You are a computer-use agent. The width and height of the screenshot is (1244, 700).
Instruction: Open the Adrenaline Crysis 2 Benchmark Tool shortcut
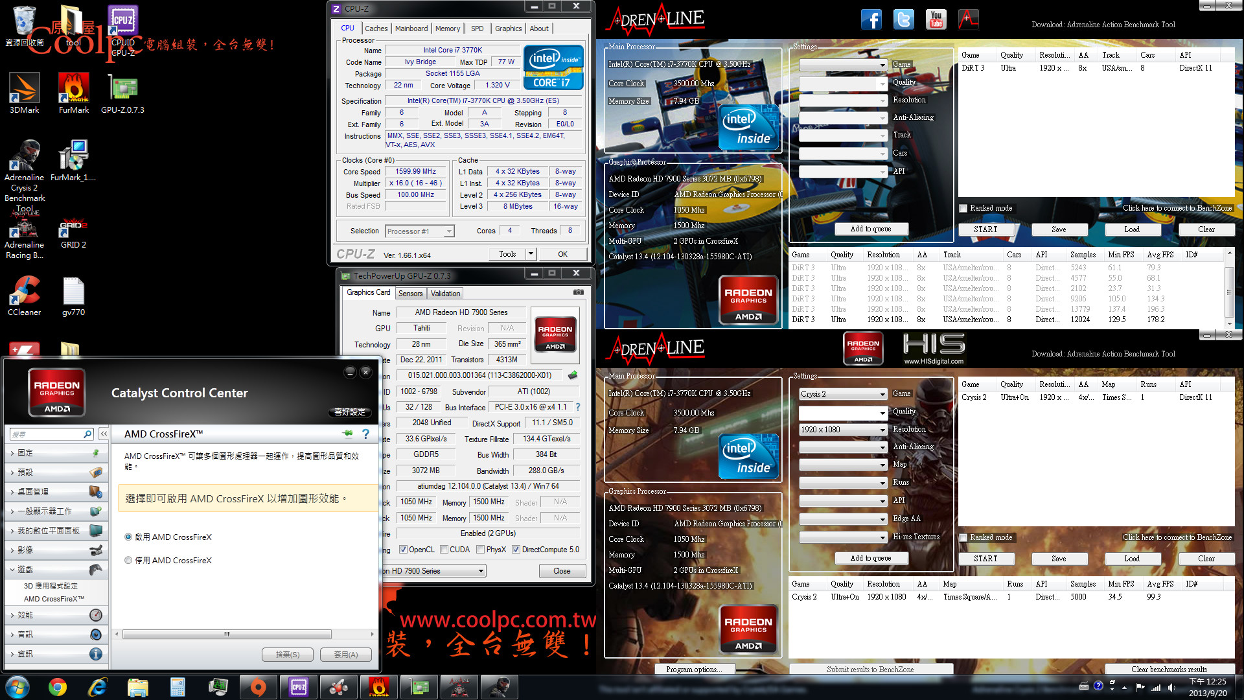[25, 176]
